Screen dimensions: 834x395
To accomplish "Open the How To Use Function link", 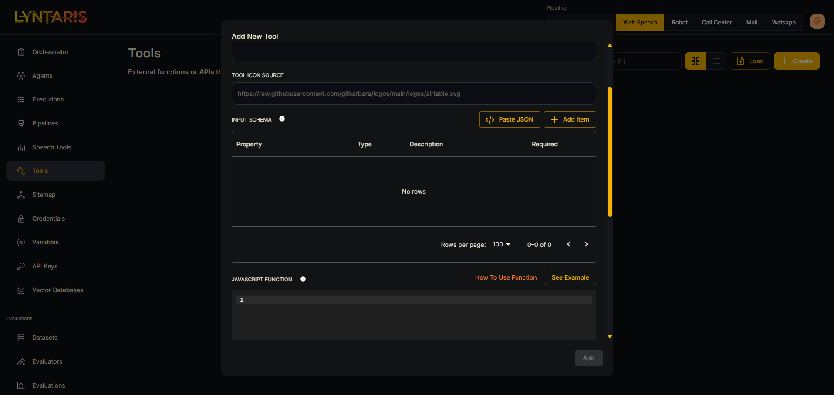I will tap(506, 277).
